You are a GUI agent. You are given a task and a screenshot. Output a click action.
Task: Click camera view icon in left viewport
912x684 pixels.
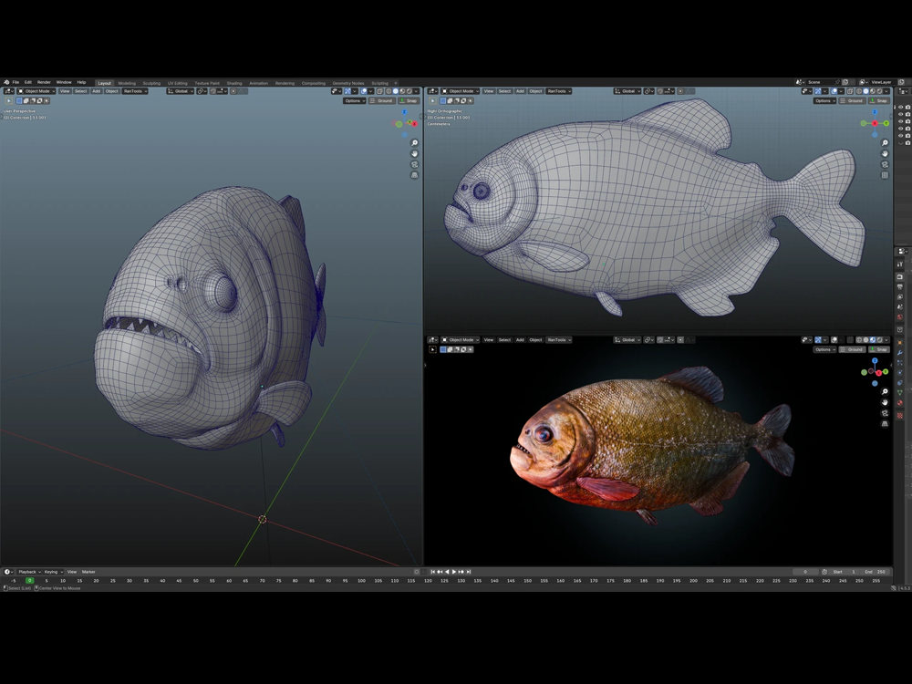(x=415, y=164)
